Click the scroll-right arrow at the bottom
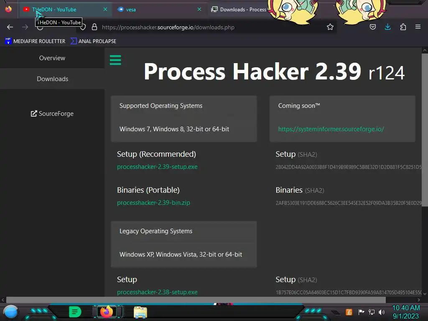428x321 pixels. [419, 300]
